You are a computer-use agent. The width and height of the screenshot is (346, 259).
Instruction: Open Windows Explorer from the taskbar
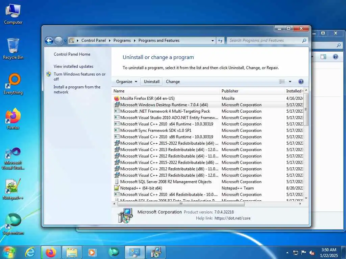click(72, 252)
